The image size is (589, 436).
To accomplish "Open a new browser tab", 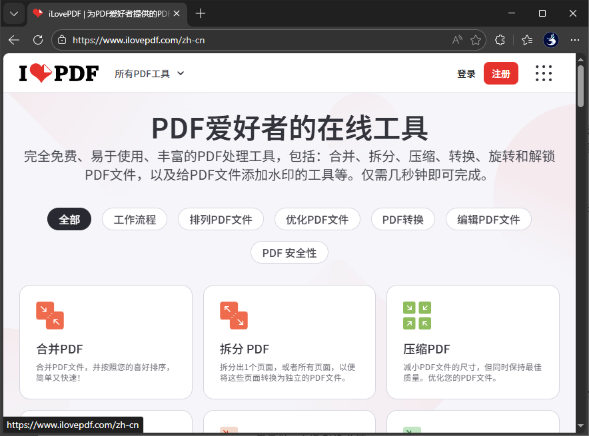I will [201, 13].
